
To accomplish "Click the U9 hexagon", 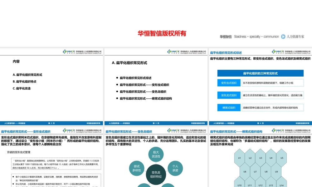I will coord(276,172).
